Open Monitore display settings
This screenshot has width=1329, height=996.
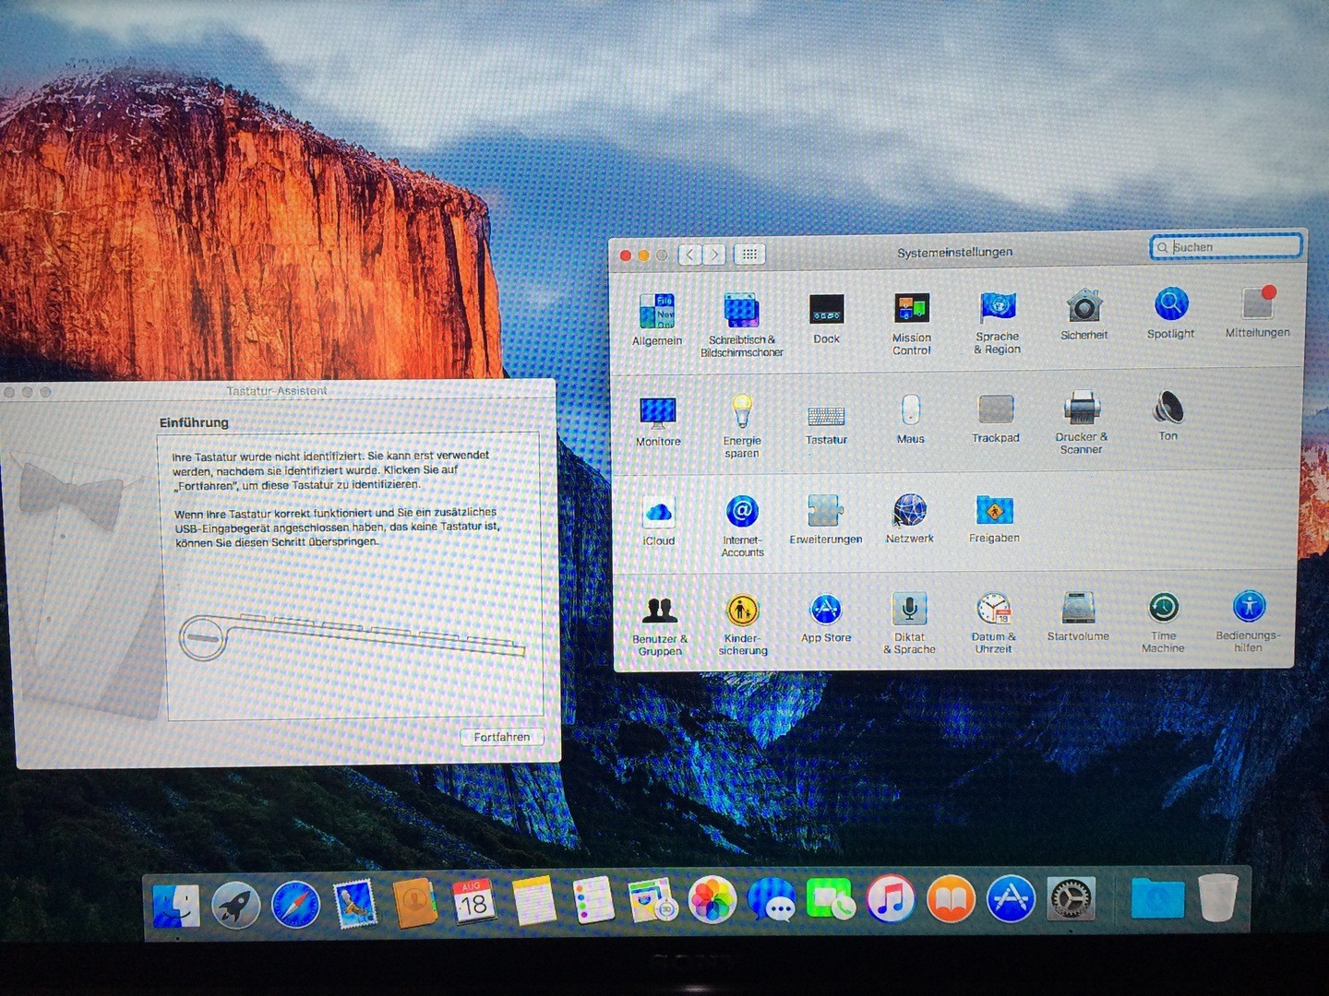[x=658, y=412]
